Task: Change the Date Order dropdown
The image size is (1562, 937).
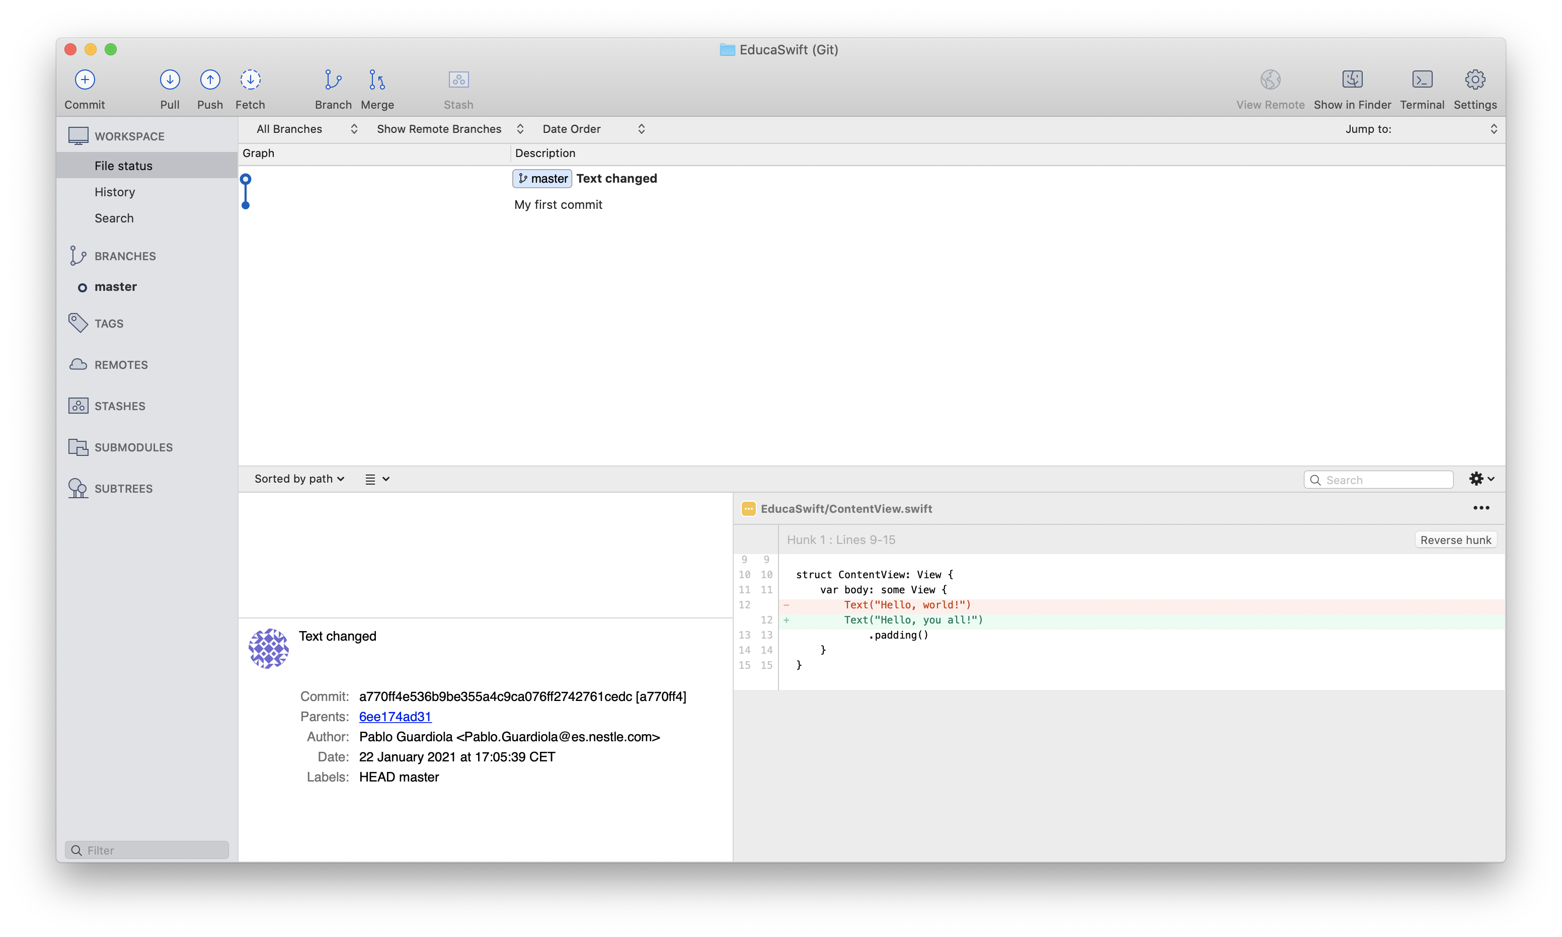Action: (593, 129)
